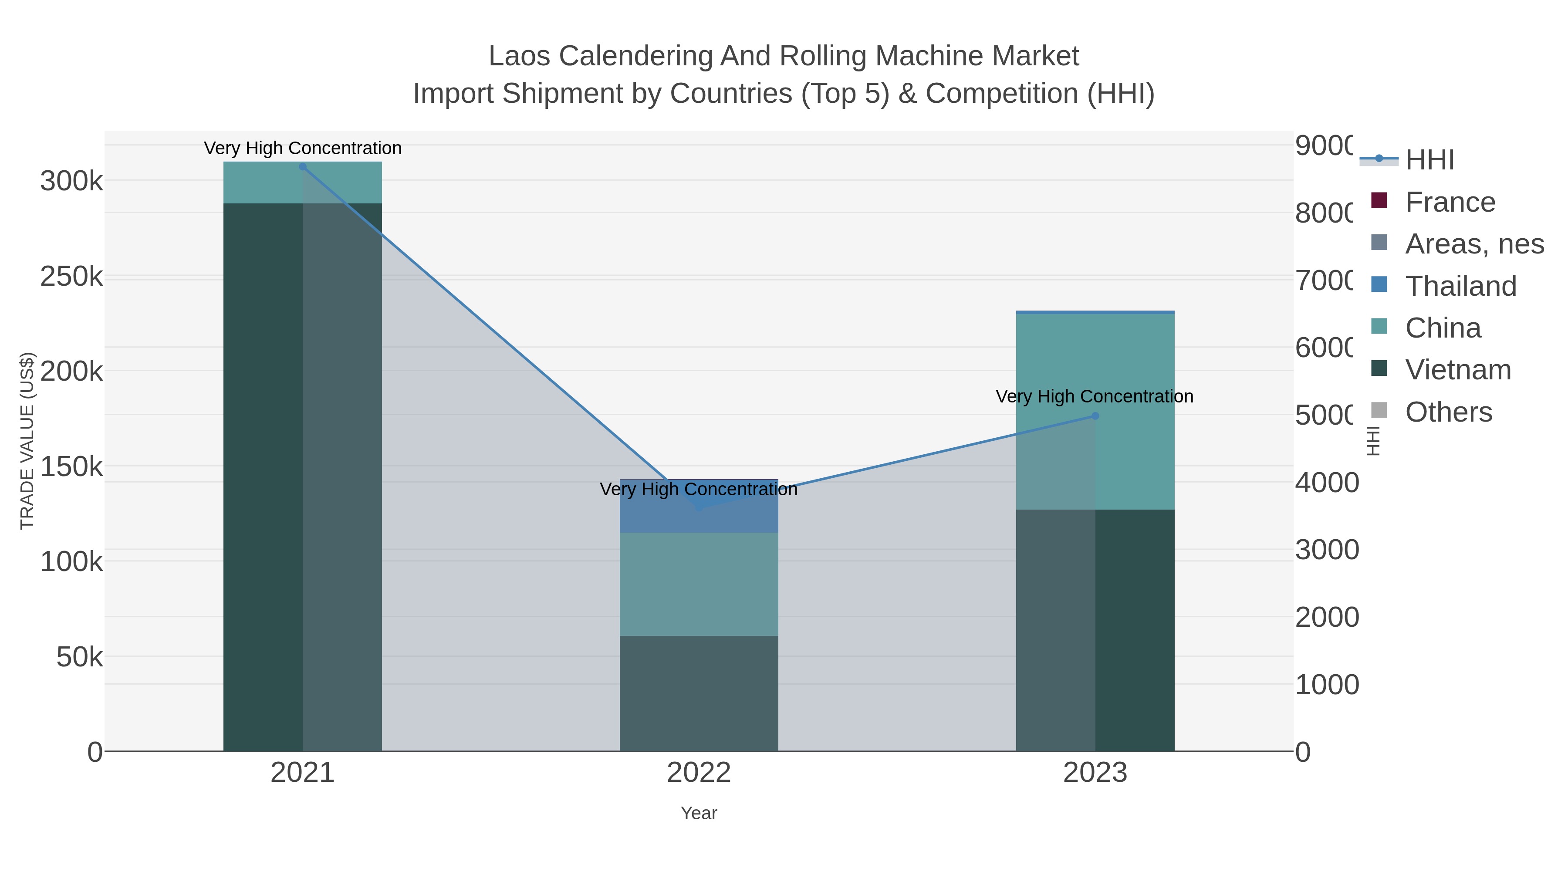Click the 150k trade value tick label
Viewport: 1568px width, 882px height.
71,467
